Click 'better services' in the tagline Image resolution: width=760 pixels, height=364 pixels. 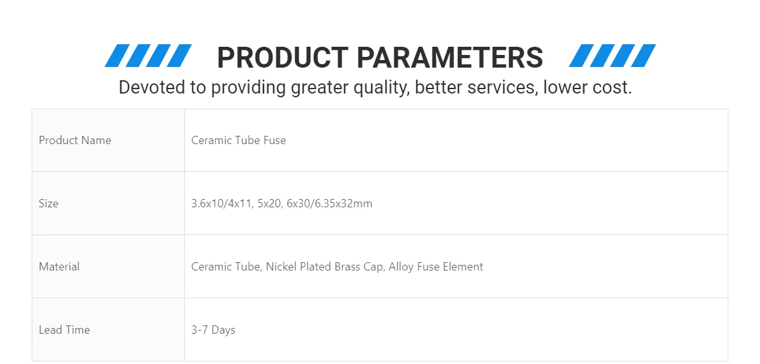[x=474, y=87]
